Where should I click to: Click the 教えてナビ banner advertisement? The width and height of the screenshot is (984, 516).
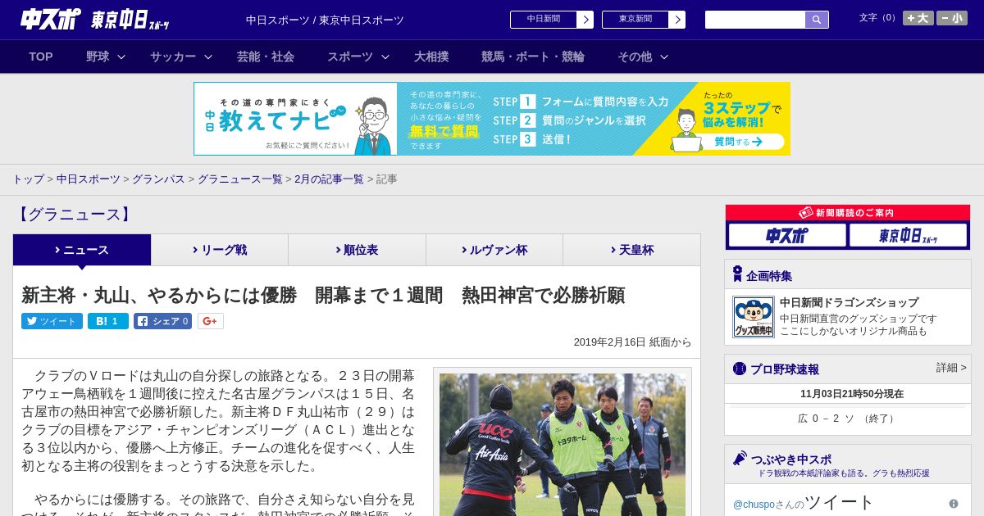click(x=492, y=119)
